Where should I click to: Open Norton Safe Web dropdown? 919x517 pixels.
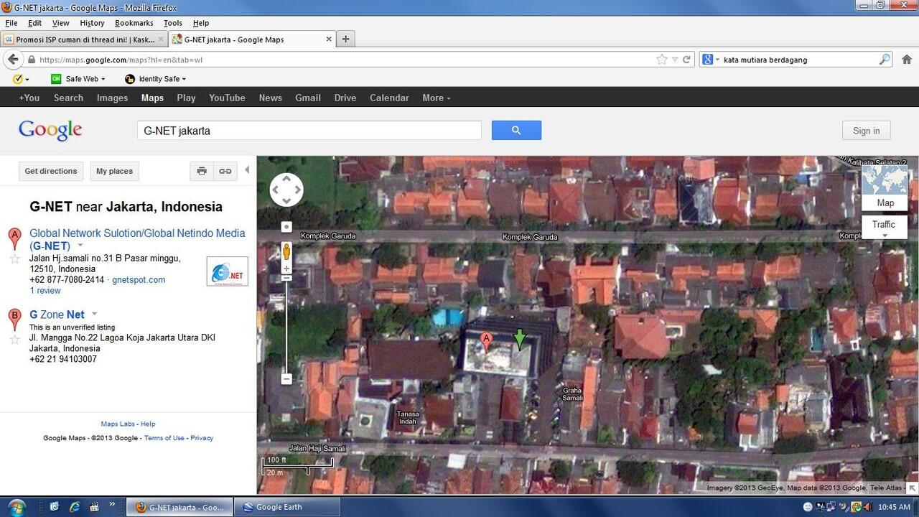(78, 79)
